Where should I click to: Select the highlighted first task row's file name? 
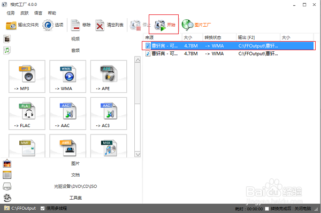[165, 46]
